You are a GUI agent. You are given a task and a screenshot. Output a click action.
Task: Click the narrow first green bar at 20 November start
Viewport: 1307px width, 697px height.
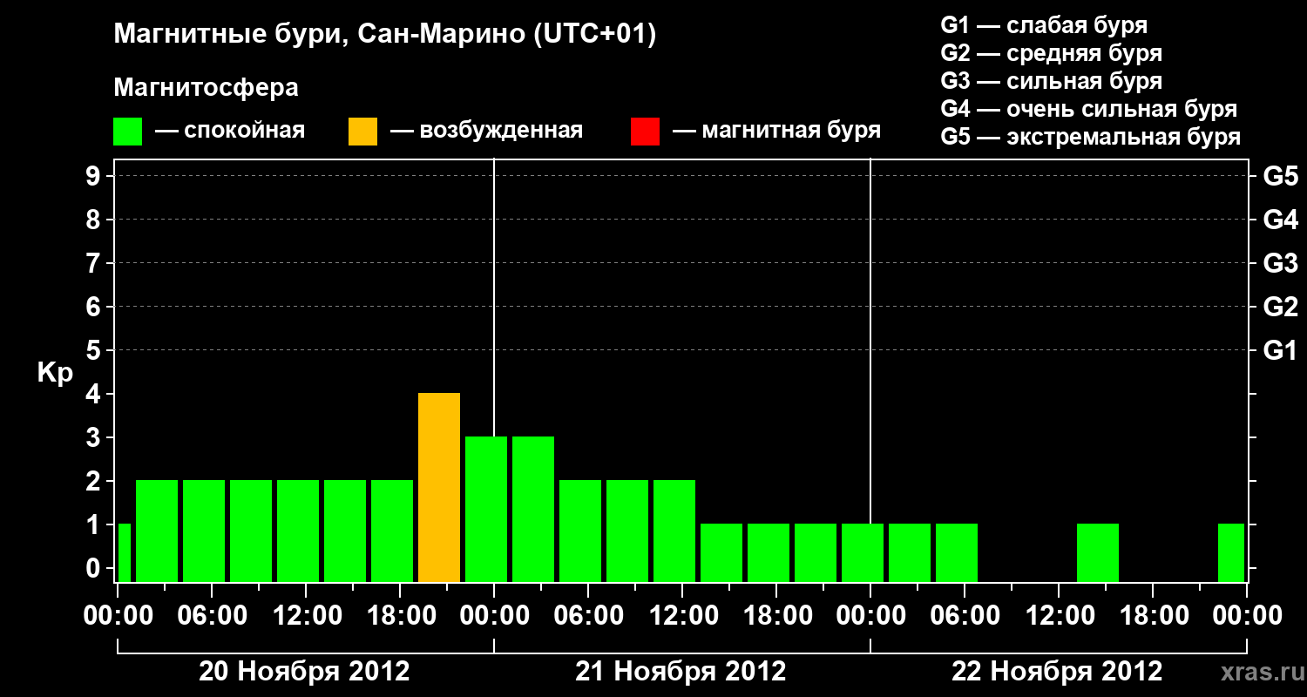tap(124, 553)
